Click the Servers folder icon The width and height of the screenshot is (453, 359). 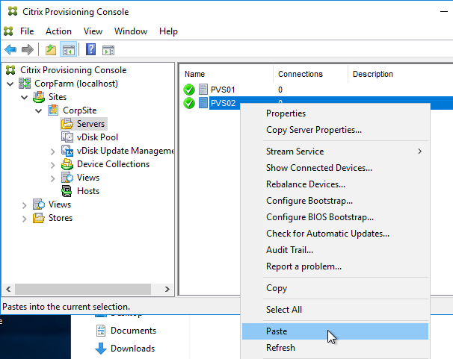click(67, 124)
